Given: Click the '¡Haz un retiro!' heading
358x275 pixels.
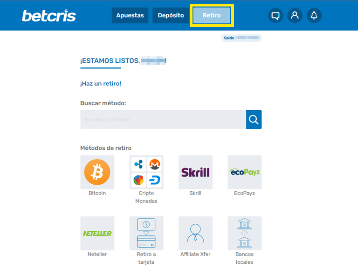Looking at the screenshot, I should (x=101, y=84).
